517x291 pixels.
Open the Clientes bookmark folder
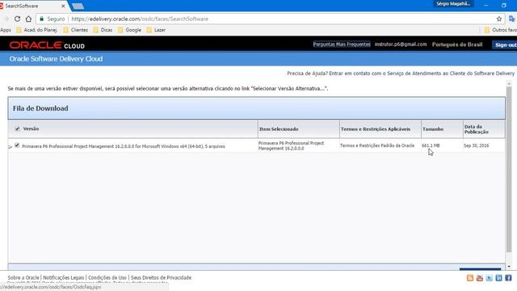click(75, 30)
